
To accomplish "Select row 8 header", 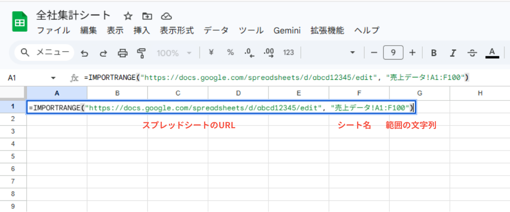I will pos(13,194).
